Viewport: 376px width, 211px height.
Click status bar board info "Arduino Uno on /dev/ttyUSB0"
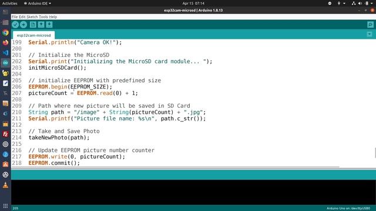(x=348, y=209)
